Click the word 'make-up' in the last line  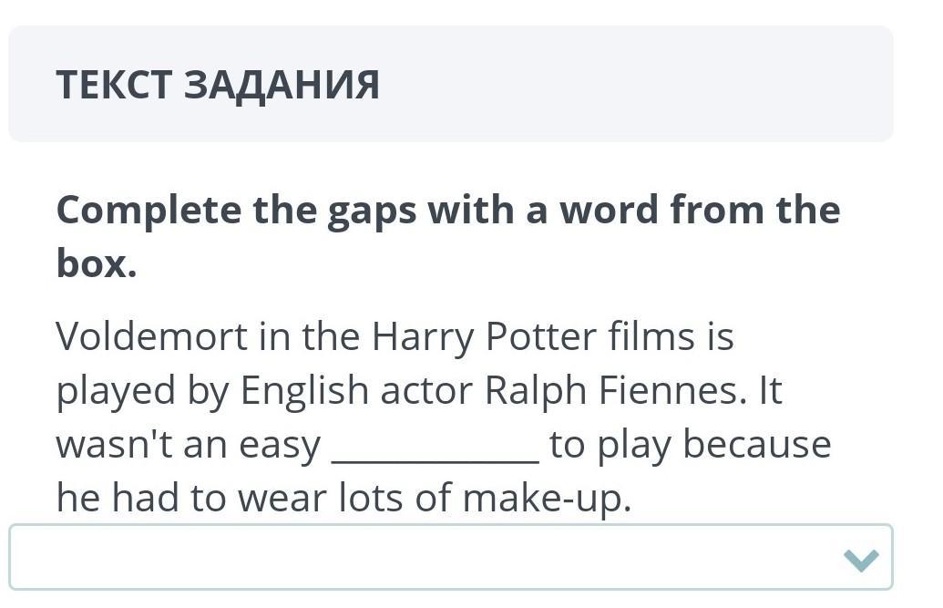546,499
